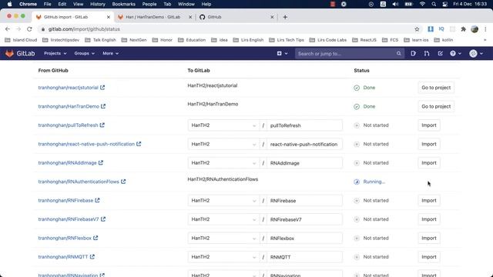Open the People menu in menu bar

click(x=149, y=4)
